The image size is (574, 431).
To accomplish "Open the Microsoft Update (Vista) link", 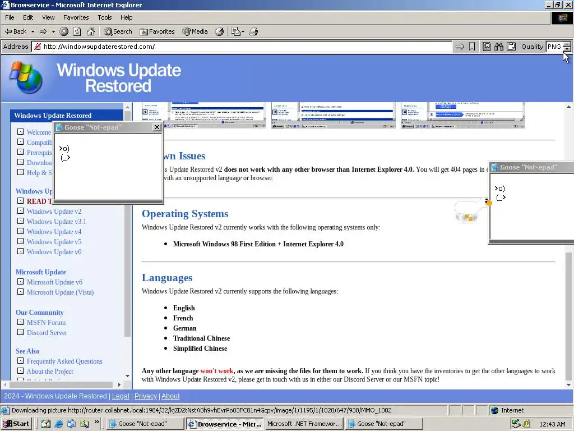I will click(x=60, y=292).
